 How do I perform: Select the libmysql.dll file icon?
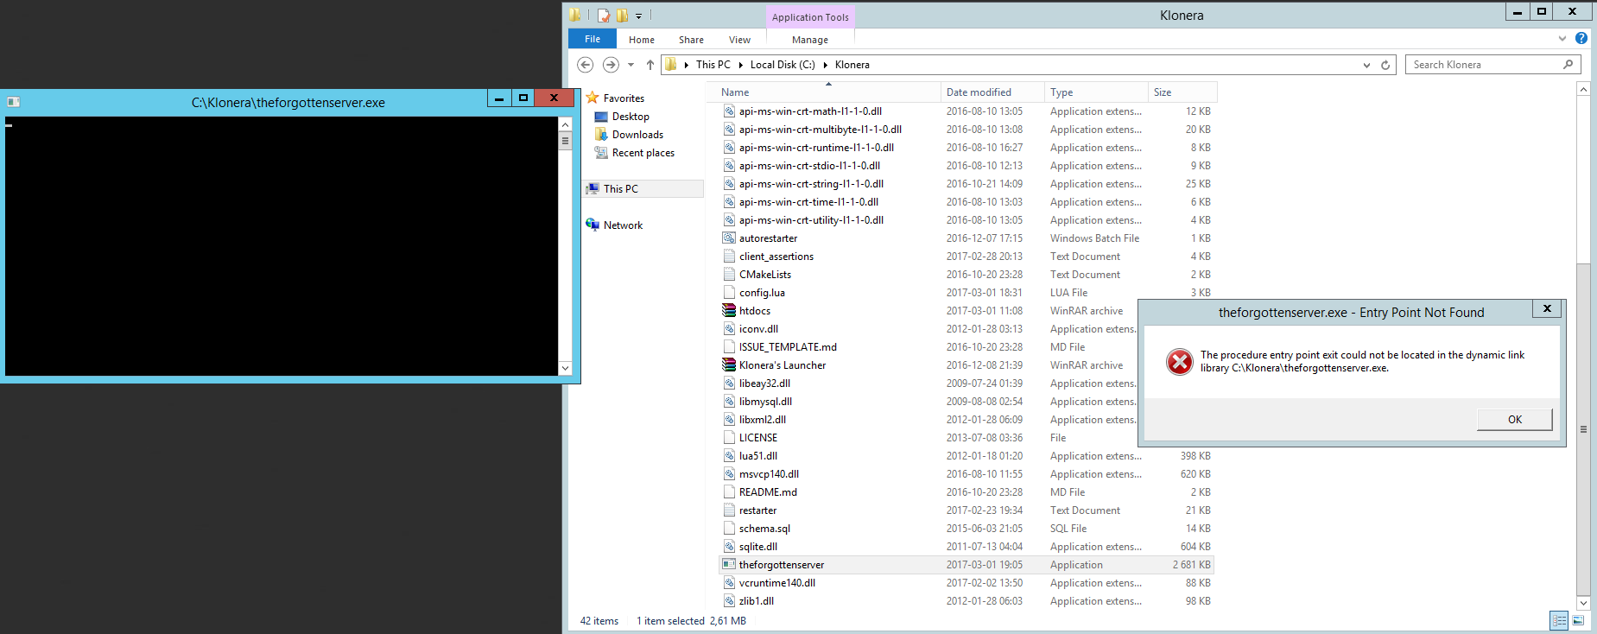[x=729, y=402]
